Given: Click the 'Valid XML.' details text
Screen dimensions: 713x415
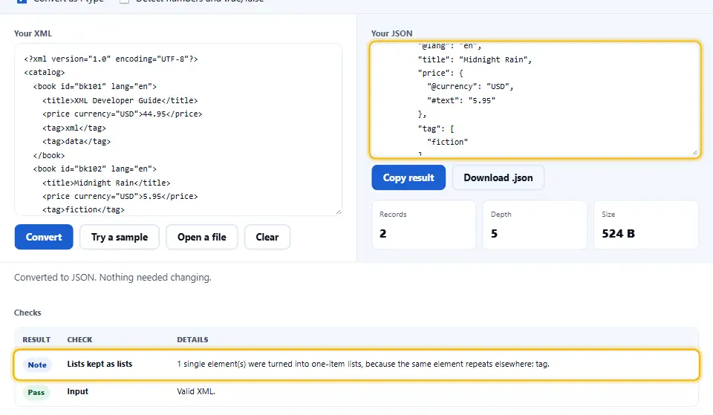Looking at the screenshot, I should coord(196,391).
